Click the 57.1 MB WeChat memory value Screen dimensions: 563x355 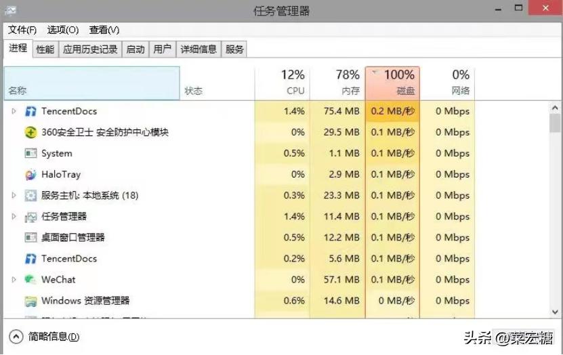[341, 280]
